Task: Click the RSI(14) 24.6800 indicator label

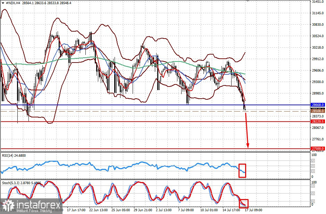Action: pos(14,155)
